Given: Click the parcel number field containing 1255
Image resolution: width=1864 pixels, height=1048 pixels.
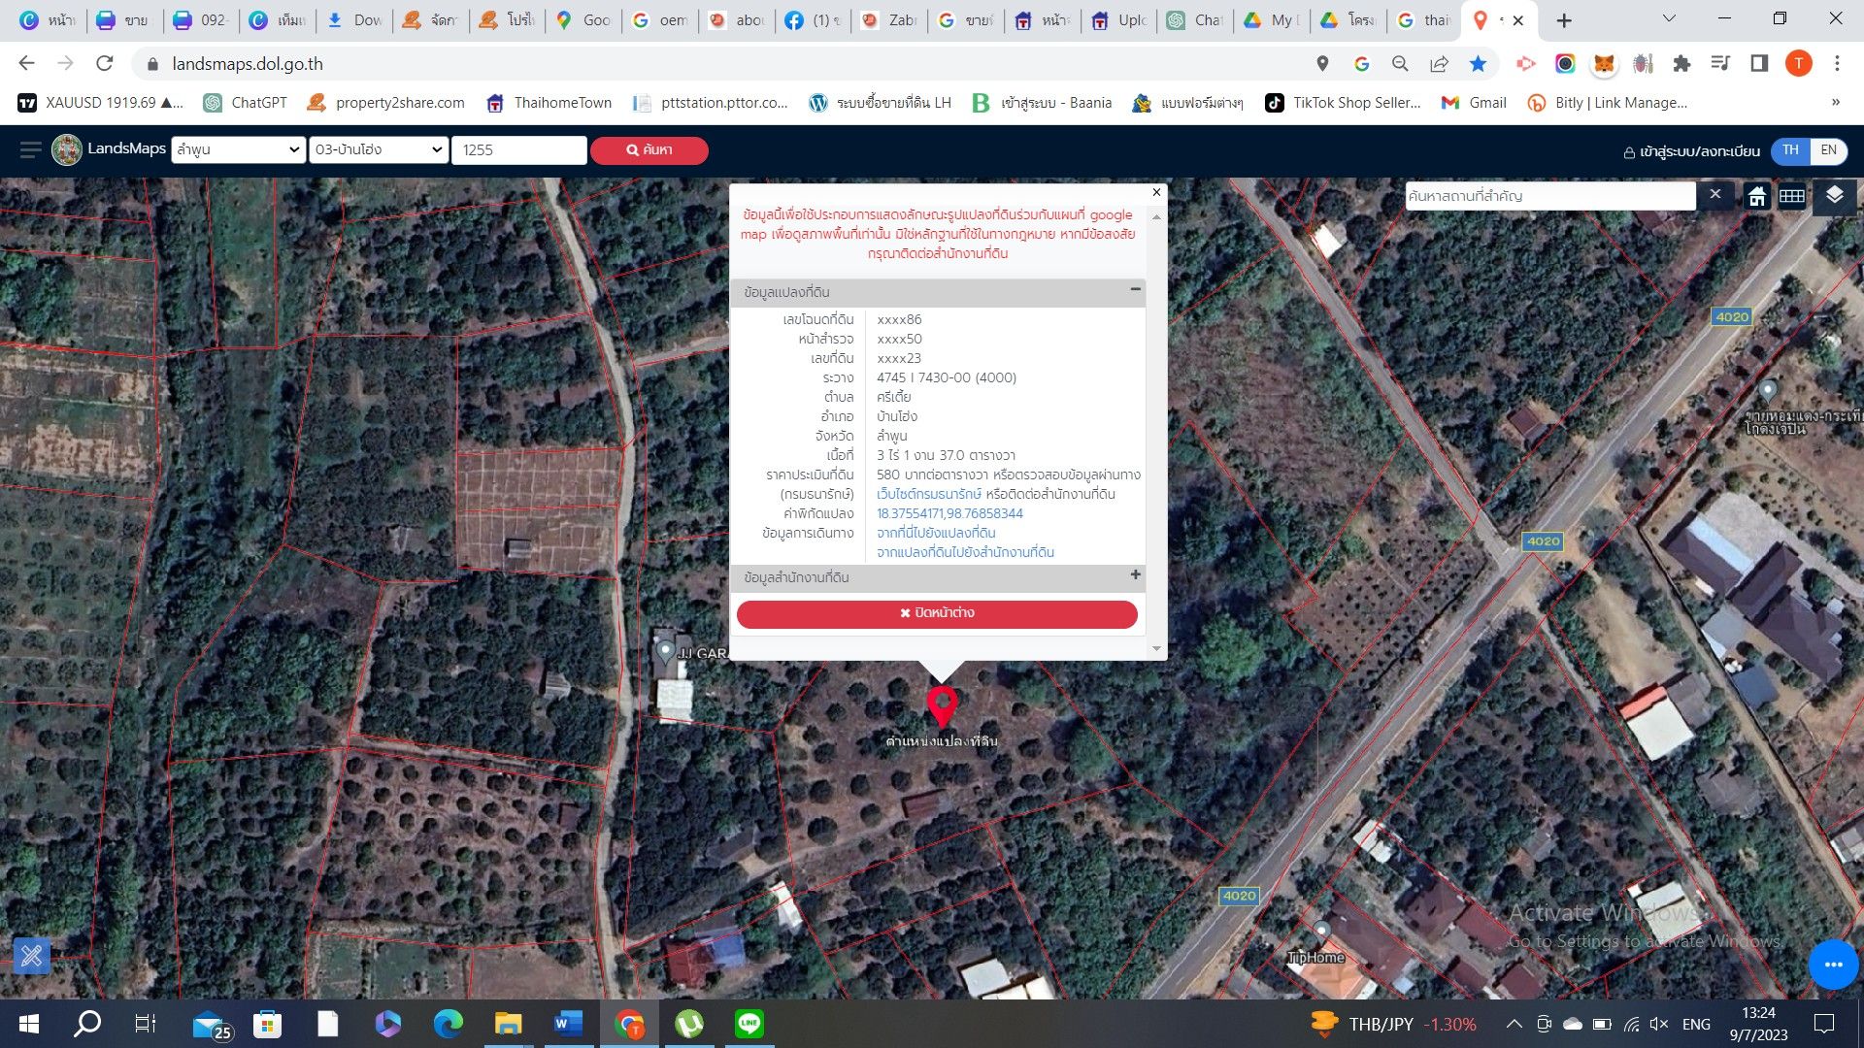Looking at the screenshot, I should (518, 149).
